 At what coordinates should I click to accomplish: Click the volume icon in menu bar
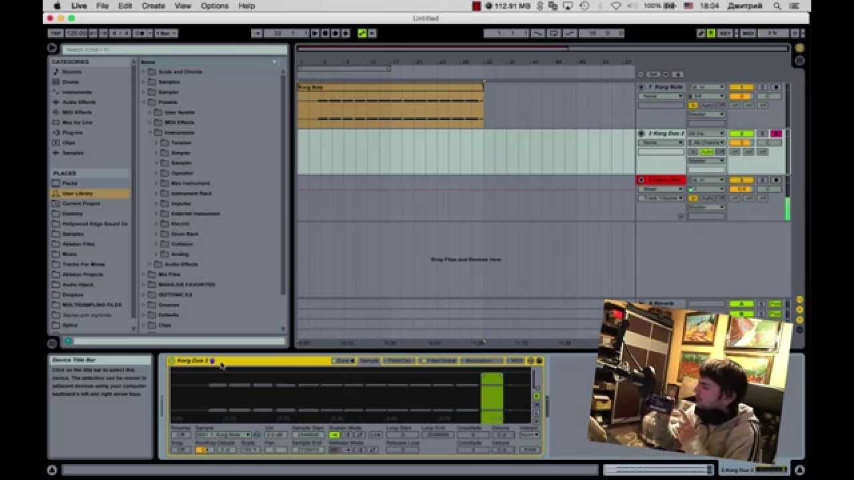pos(633,6)
